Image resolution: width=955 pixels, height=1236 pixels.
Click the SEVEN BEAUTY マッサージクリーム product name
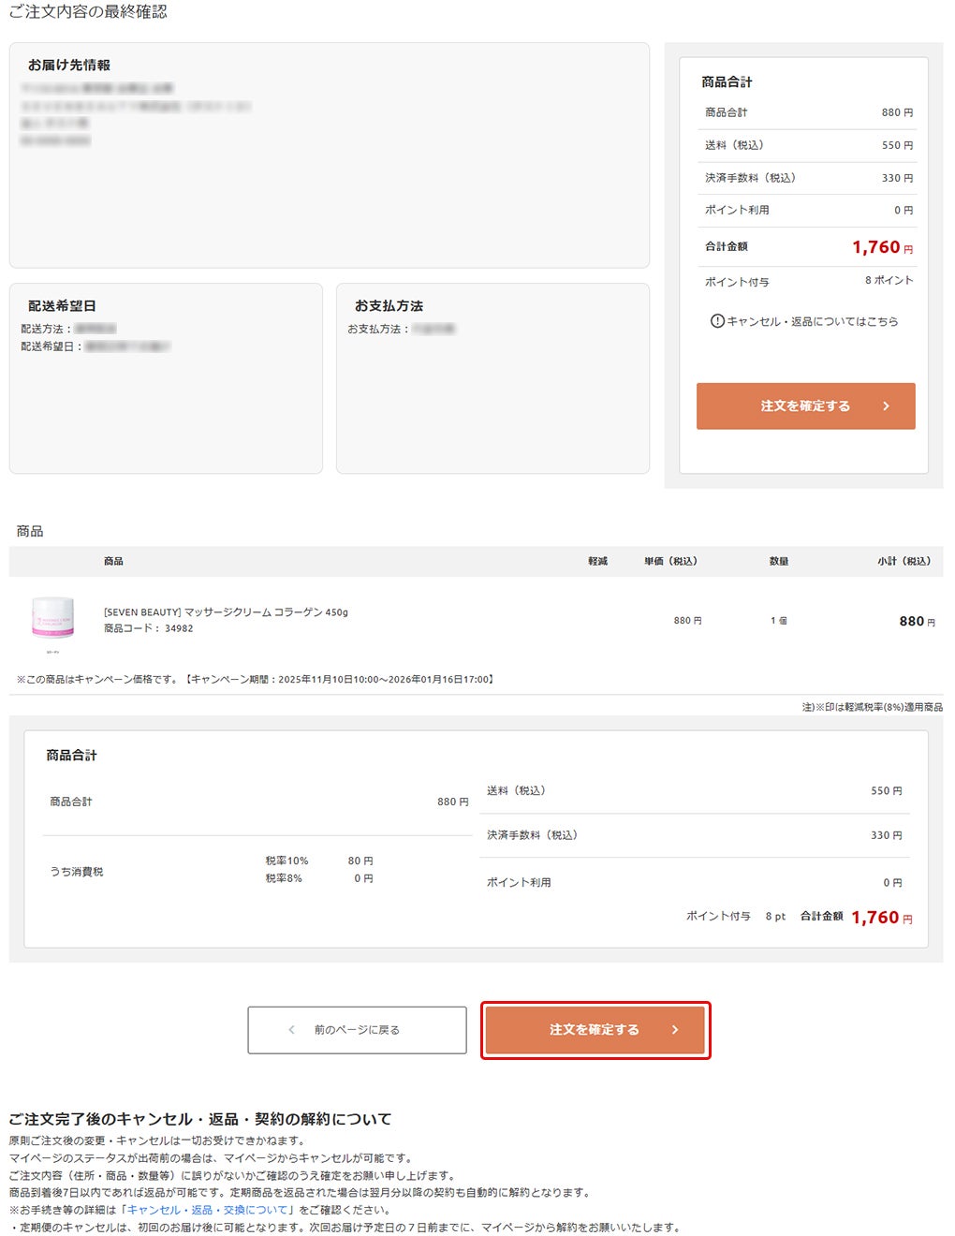pyautogui.click(x=226, y=612)
